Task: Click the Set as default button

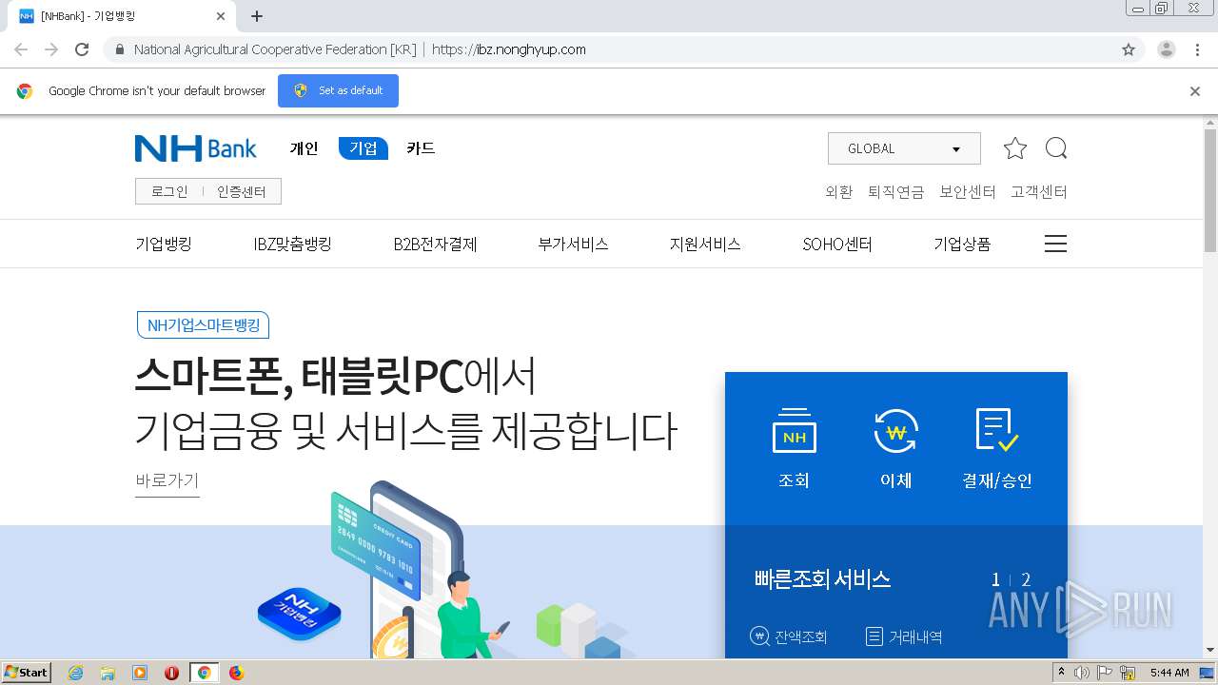Action: point(338,91)
